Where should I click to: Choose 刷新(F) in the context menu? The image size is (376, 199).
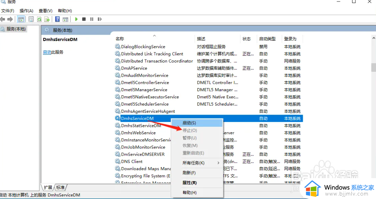tap(197, 173)
